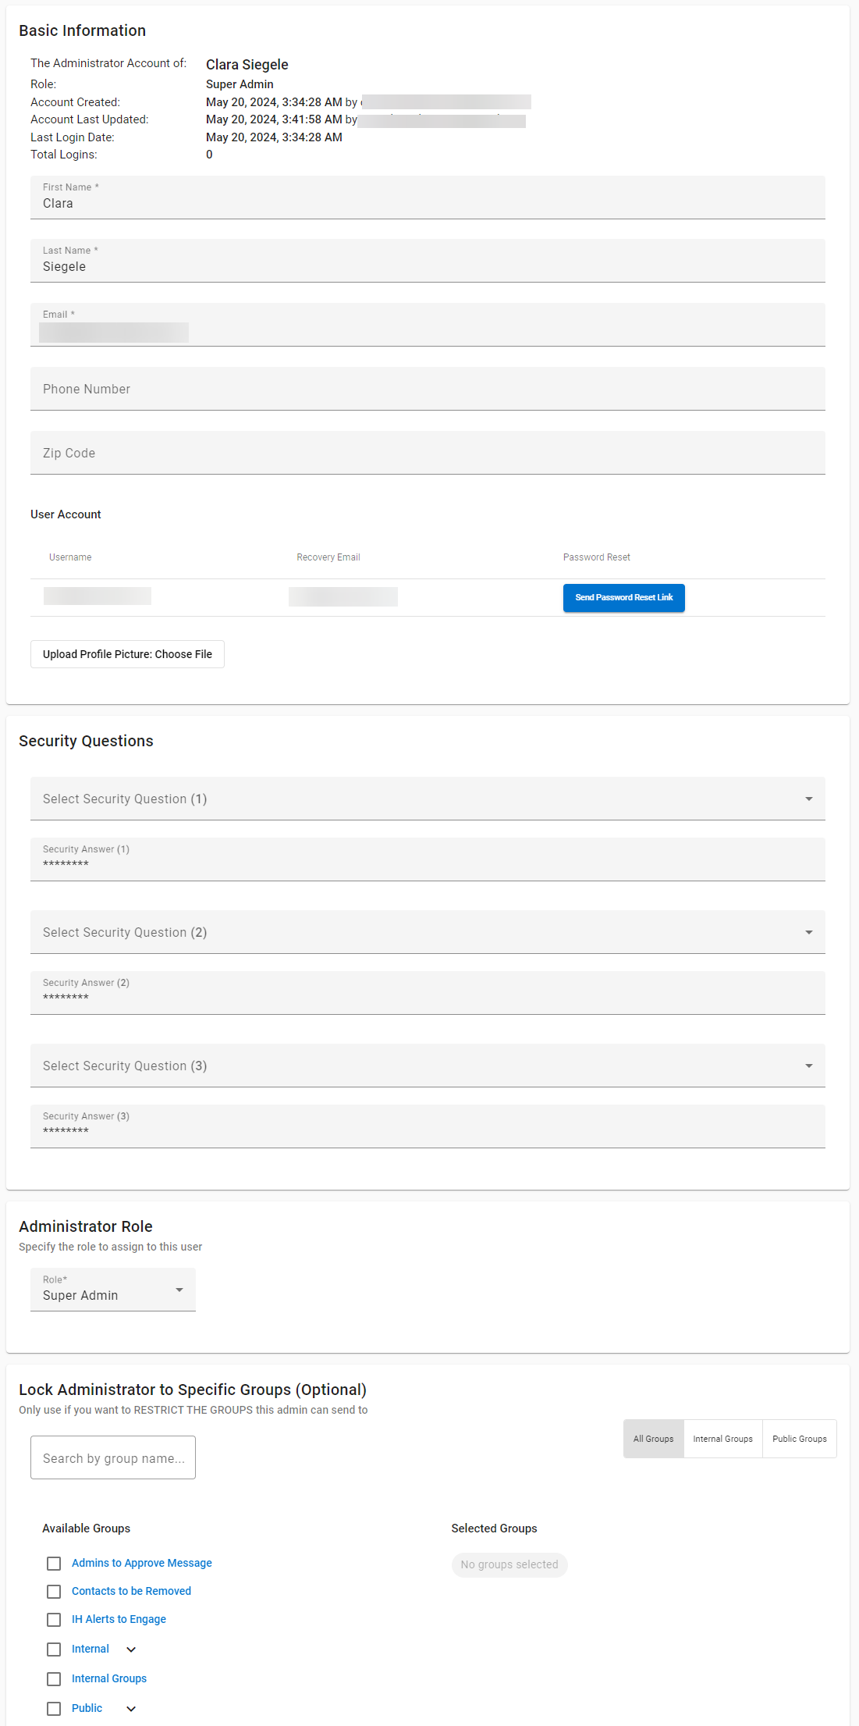Check the Public group checkbox
The height and width of the screenshot is (1726, 859).
54,1709
